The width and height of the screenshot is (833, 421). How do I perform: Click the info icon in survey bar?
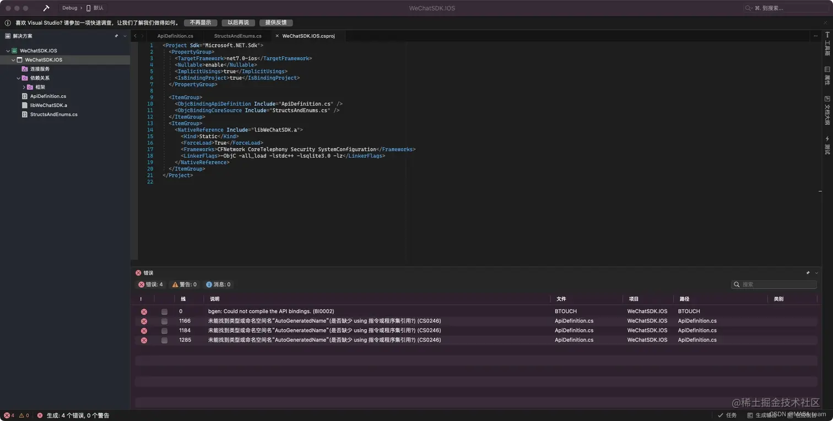[x=8, y=23]
